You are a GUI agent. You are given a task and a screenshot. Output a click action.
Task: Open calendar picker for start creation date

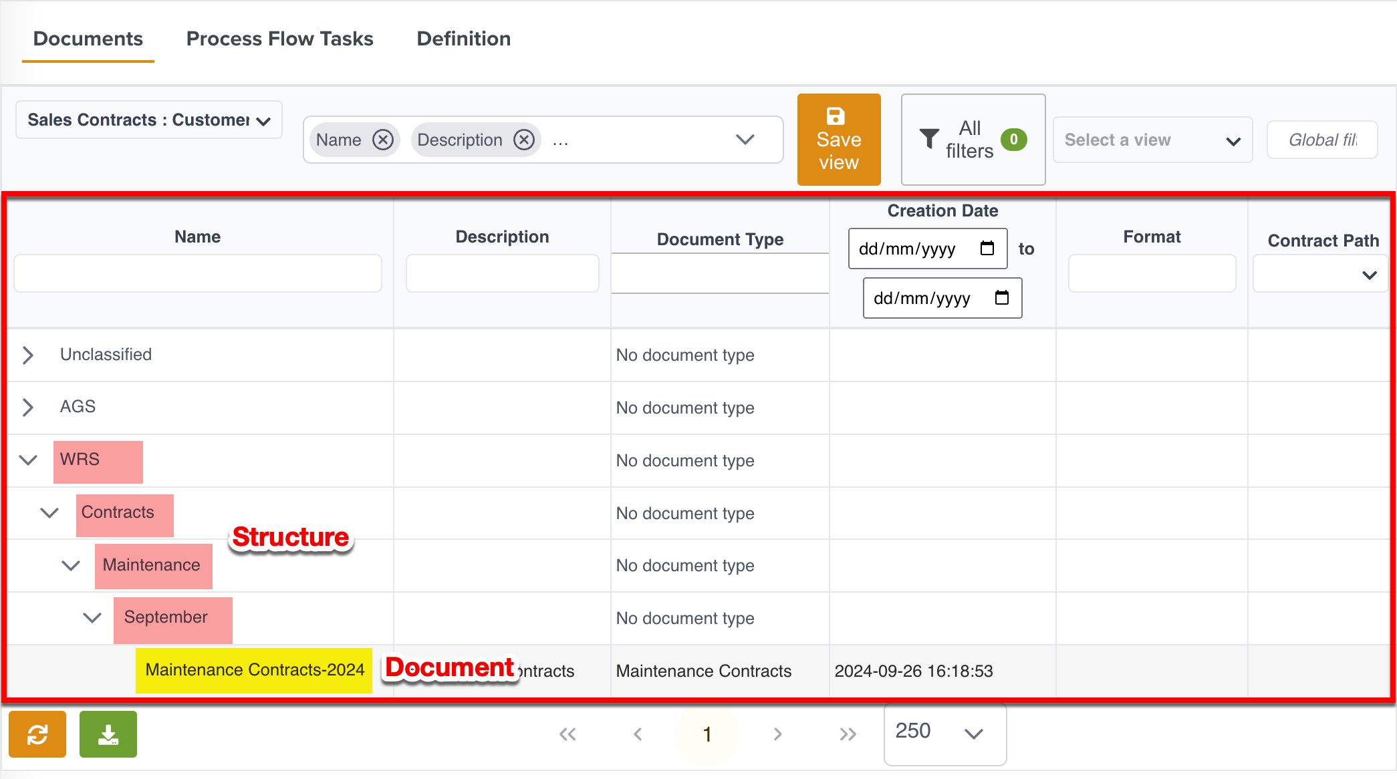click(987, 249)
